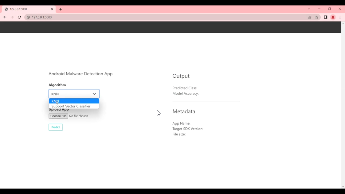Click the browser back arrow
This screenshot has height=194, width=345.
coord(5,17)
